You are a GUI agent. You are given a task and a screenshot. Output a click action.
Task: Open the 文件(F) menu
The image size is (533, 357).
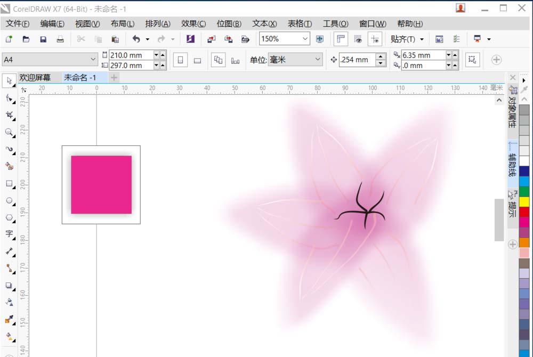coord(18,23)
